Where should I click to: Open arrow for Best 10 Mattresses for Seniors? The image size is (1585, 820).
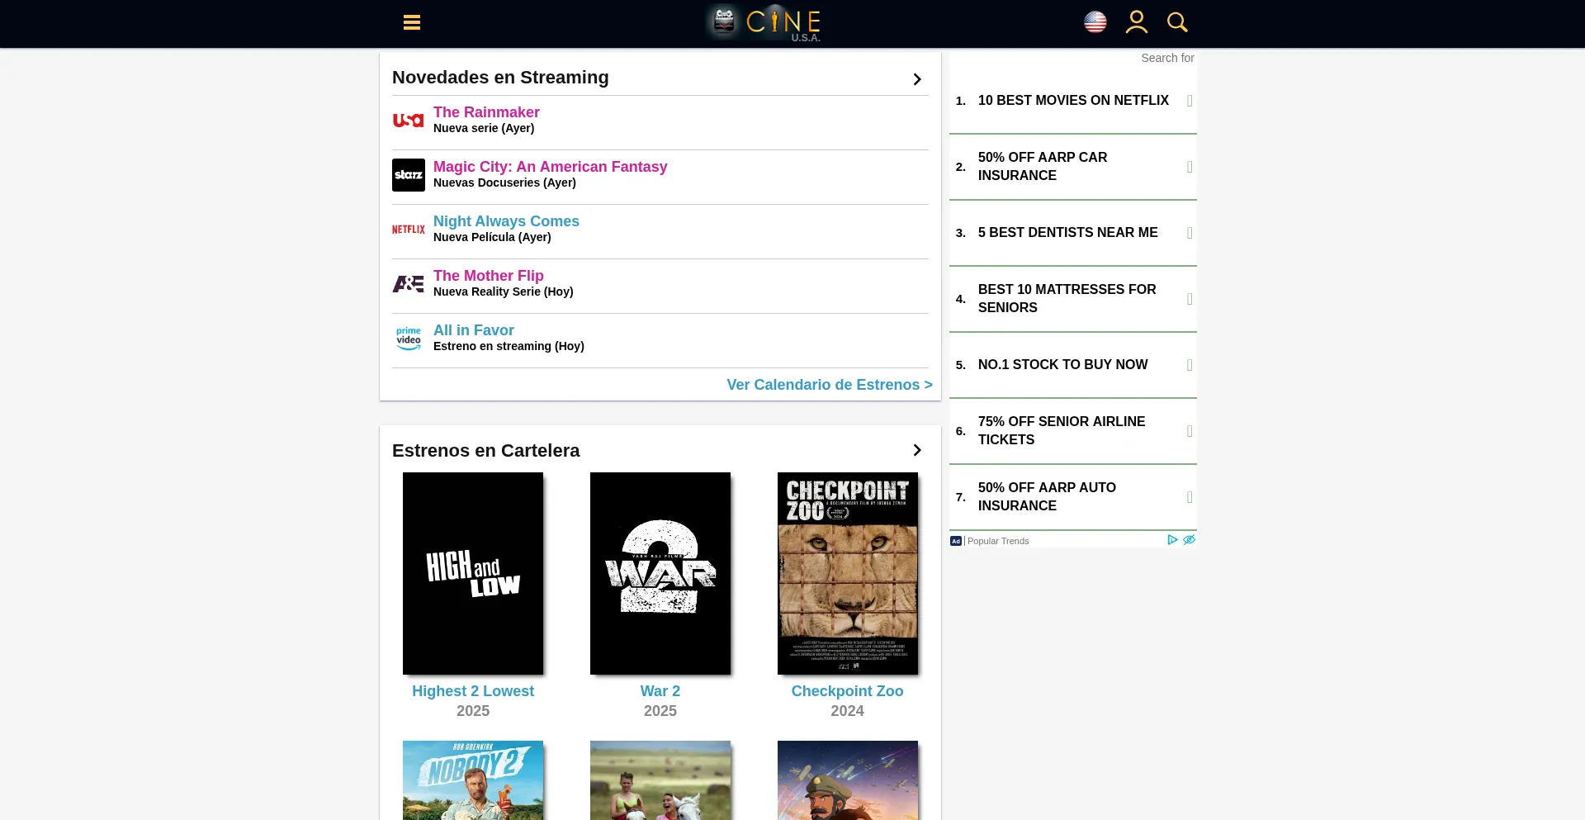pyautogui.click(x=1190, y=299)
